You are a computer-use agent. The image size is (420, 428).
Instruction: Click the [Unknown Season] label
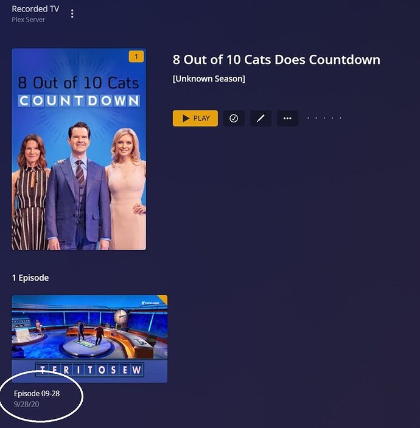point(209,79)
